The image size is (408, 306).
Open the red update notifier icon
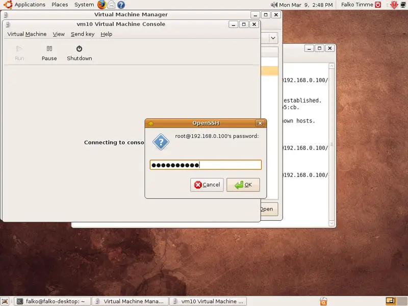coord(394,5)
